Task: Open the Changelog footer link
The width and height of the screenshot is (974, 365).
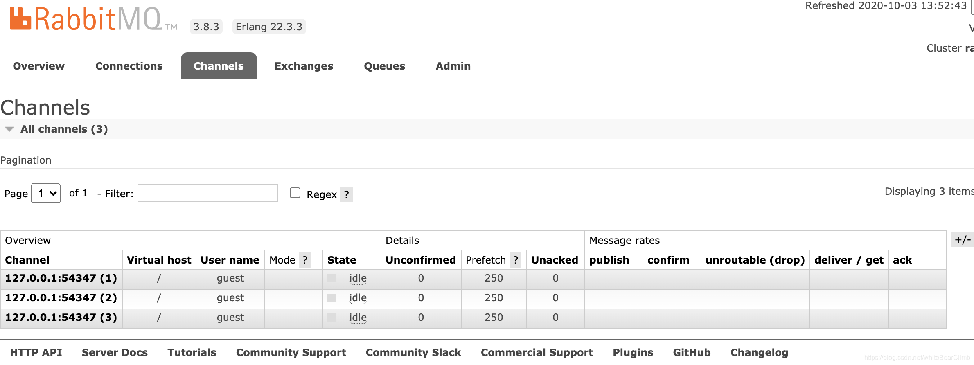Action: coord(759,352)
